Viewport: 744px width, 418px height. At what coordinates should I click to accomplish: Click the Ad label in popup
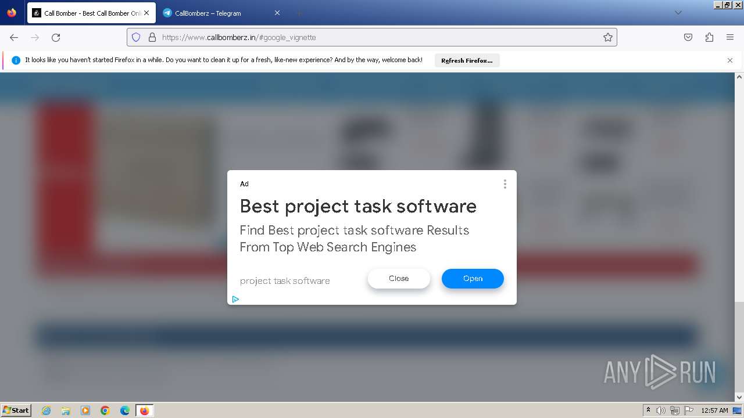(244, 184)
